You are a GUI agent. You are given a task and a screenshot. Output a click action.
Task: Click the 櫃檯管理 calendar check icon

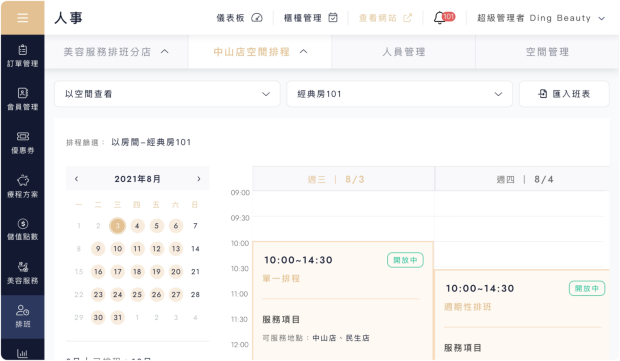coord(333,18)
